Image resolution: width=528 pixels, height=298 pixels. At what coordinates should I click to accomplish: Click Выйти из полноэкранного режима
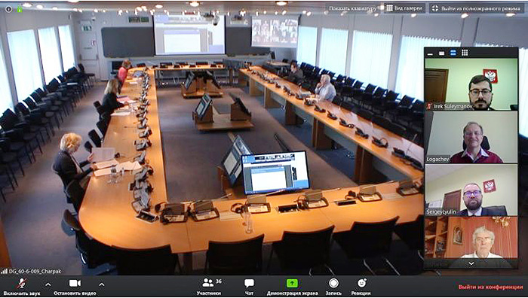[x=477, y=8]
